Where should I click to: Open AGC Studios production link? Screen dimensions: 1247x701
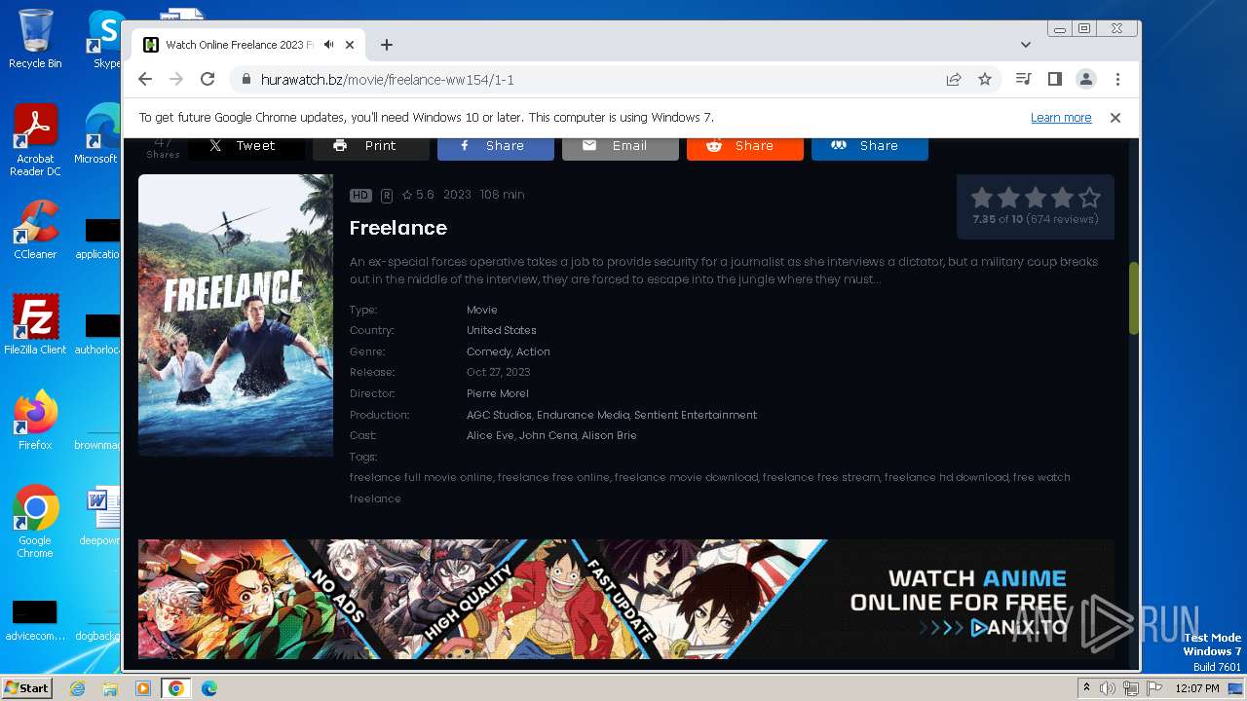499,415
